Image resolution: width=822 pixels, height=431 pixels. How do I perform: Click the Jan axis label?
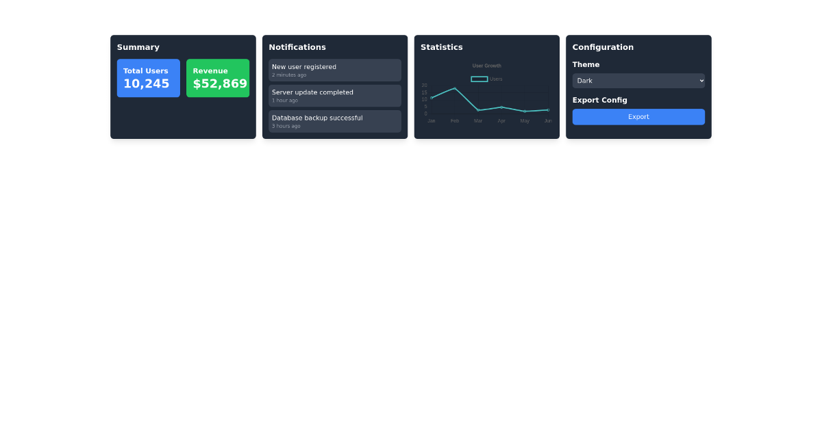431,120
